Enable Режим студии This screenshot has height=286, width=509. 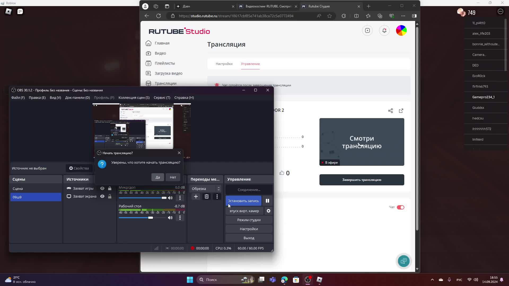click(249, 220)
